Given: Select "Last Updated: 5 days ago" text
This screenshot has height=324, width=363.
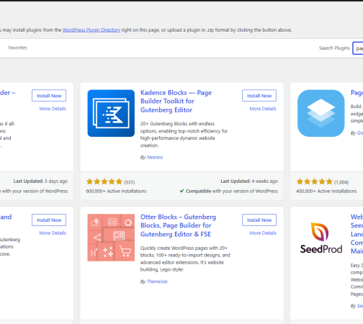Looking at the screenshot, I should [40, 181].
